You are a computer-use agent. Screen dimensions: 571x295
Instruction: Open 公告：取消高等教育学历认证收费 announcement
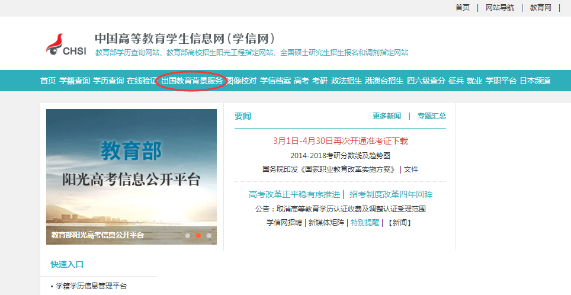point(341,209)
